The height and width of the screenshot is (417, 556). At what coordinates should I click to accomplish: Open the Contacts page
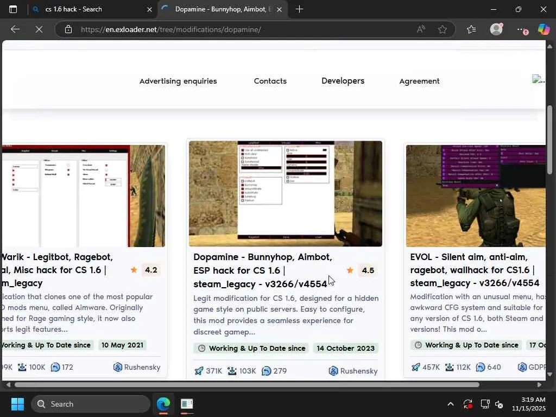[270, 81]
